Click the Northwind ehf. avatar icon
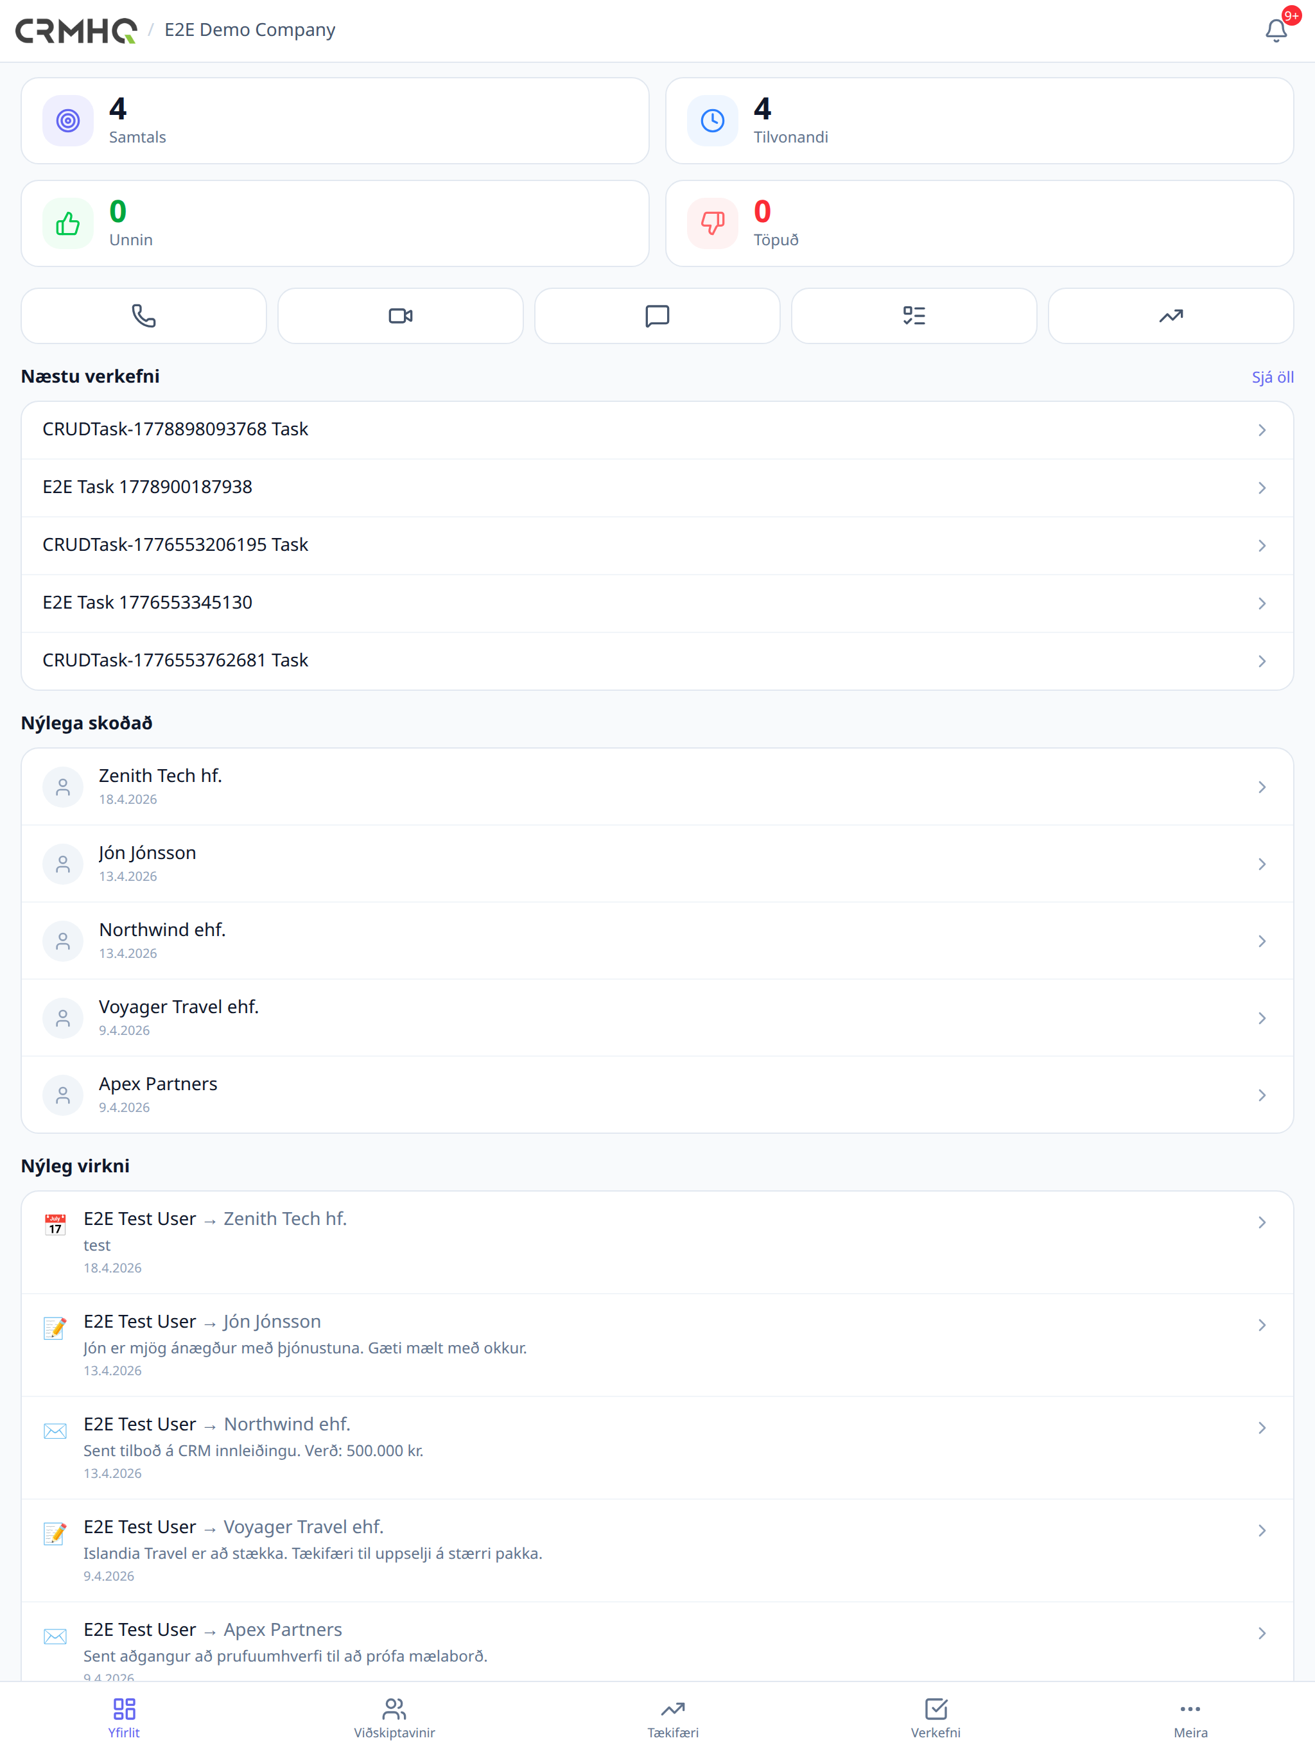Viewport: 1315px width, 1754px height. coord(63,941)
